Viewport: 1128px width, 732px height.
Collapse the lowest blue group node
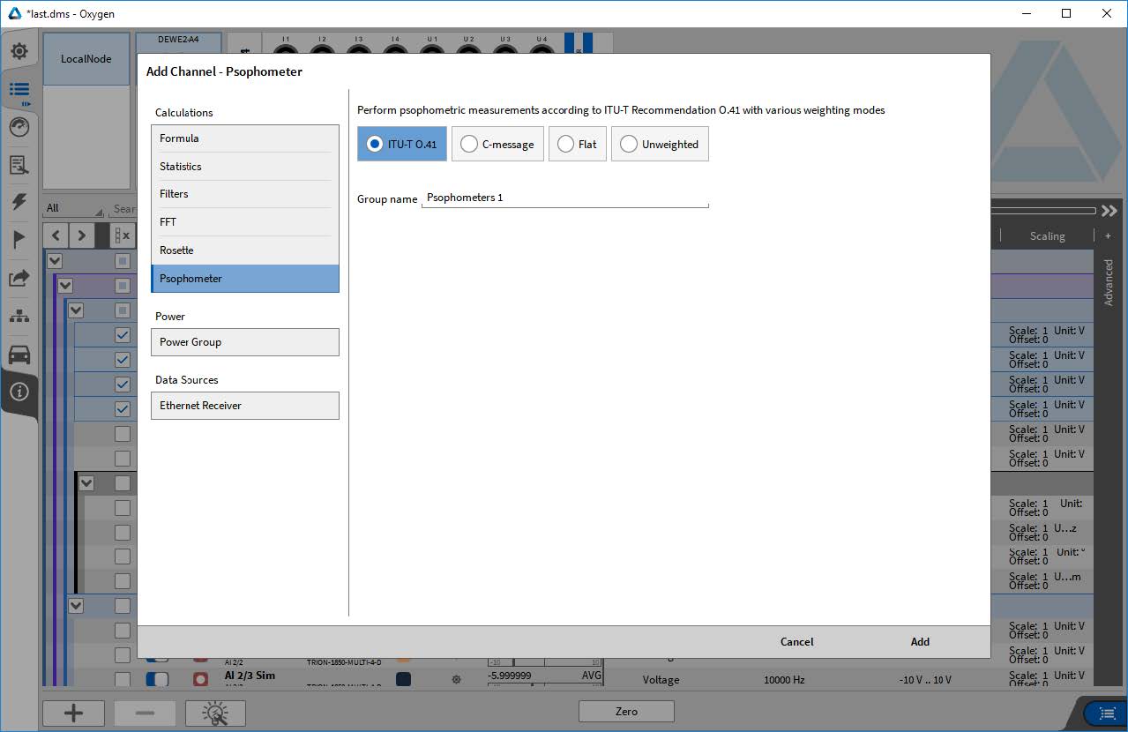coord(76,606)
